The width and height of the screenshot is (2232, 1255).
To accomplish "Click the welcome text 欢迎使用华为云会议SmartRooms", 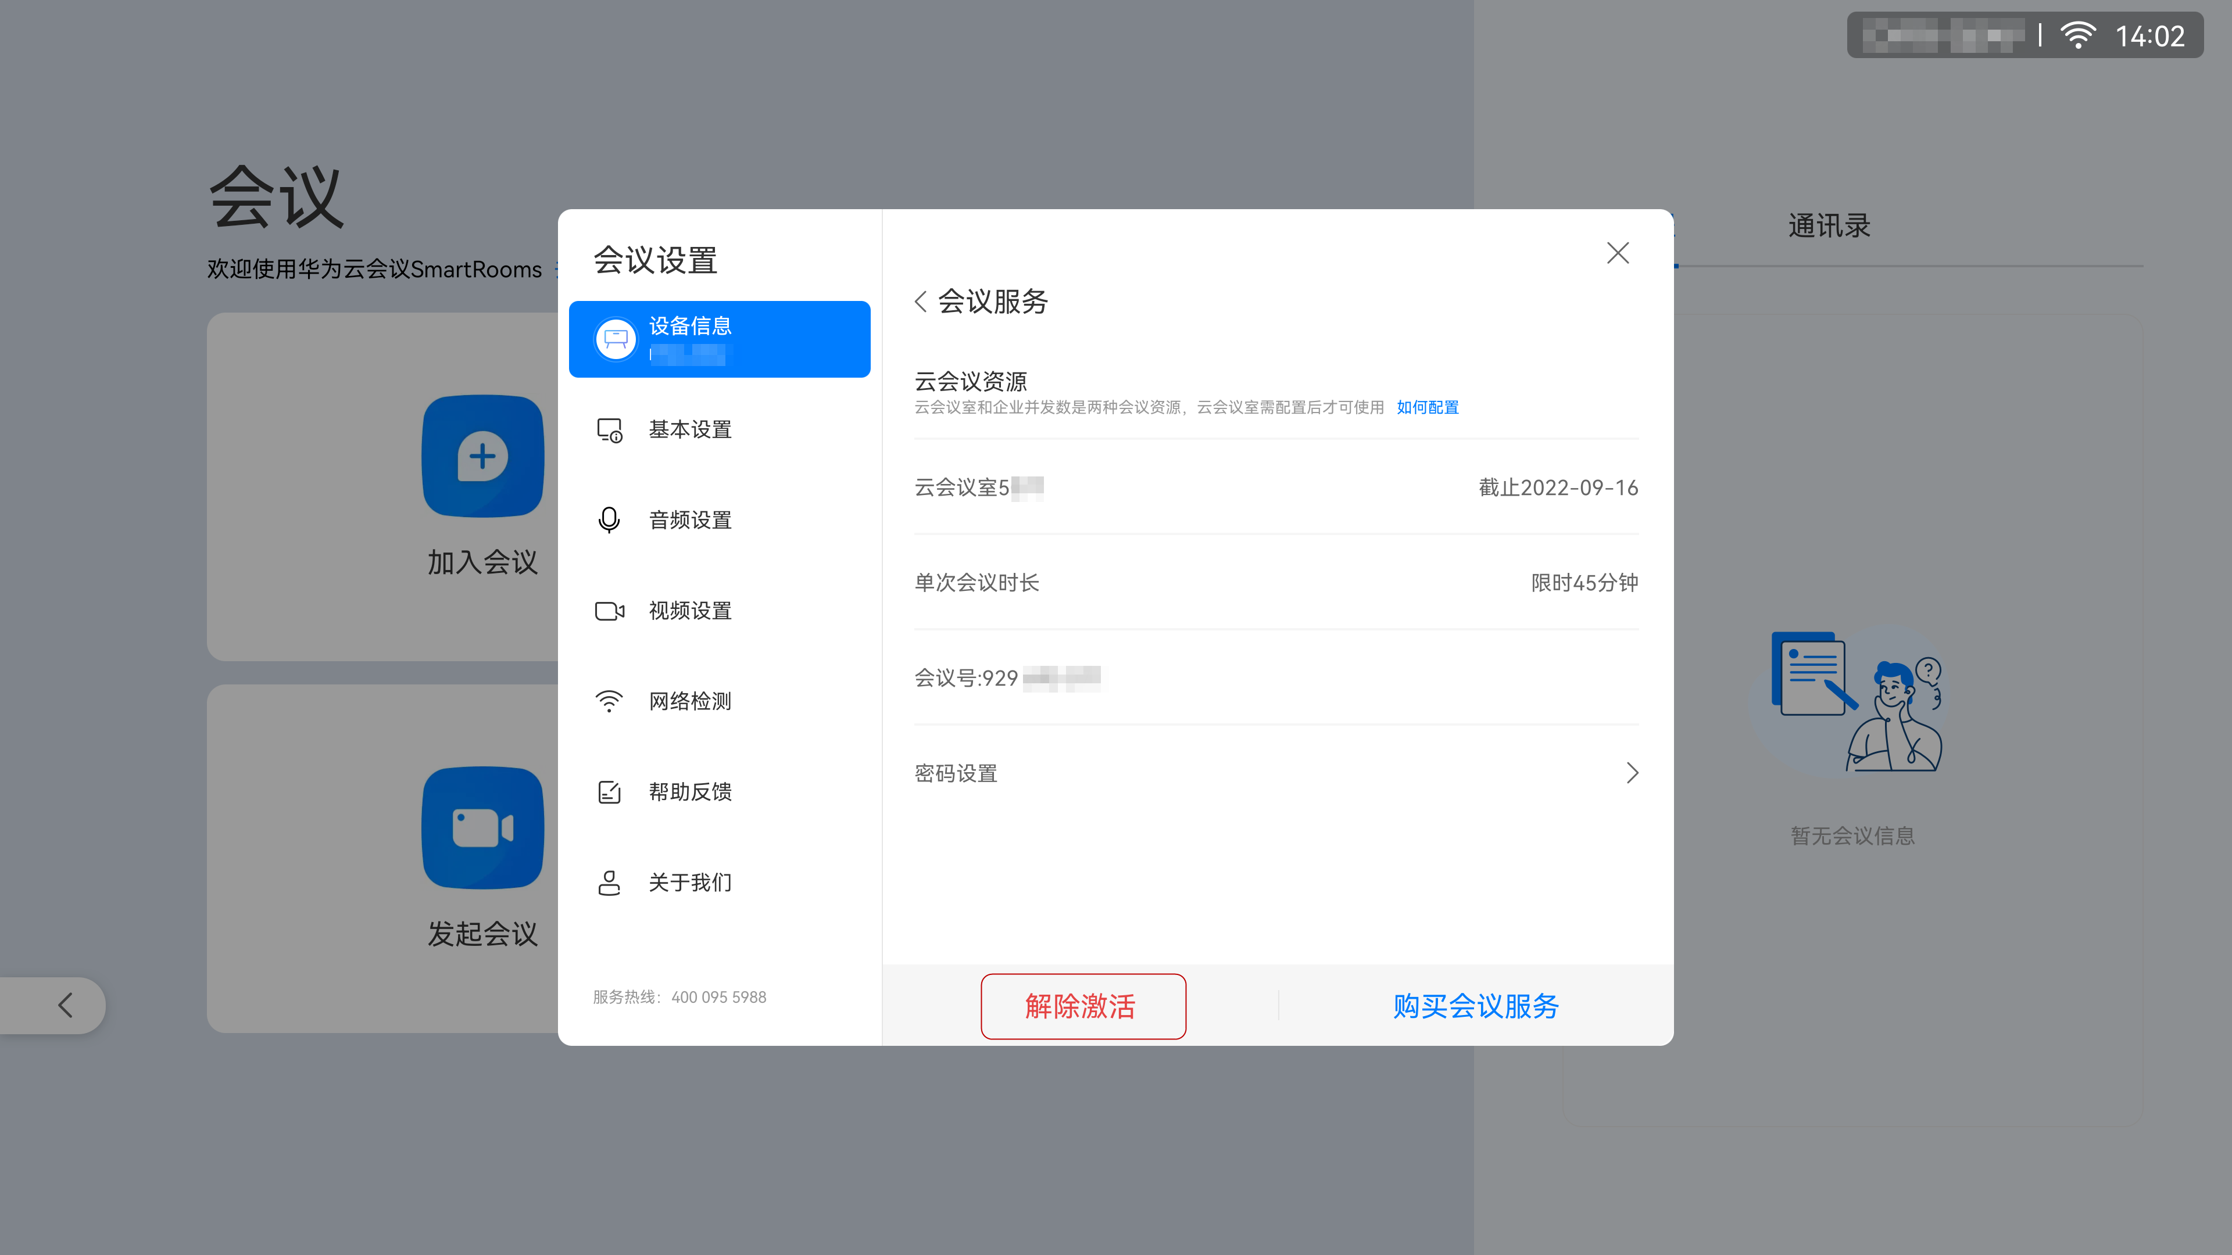I will tap(374, 270).
